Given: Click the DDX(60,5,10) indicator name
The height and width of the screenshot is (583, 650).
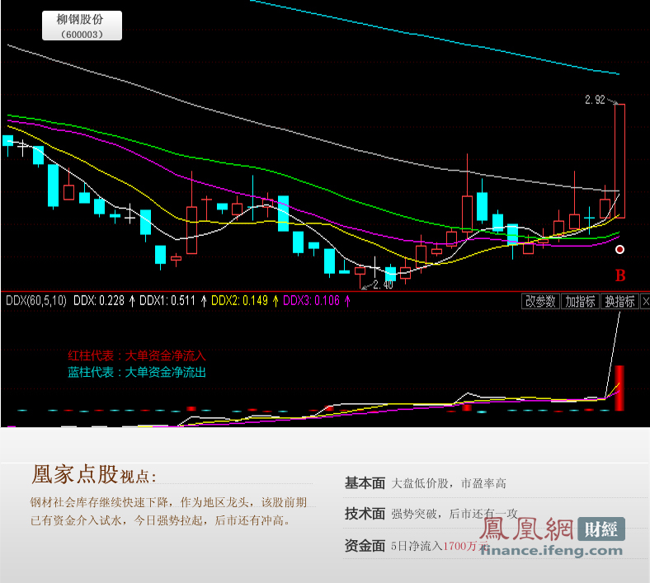Looking at the screenshot, I should [36, 301].
